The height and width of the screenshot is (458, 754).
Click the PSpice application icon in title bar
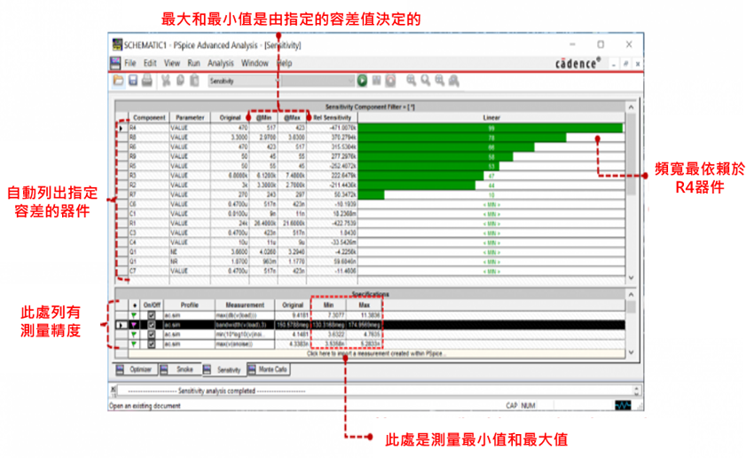click(x=117, y=44)
